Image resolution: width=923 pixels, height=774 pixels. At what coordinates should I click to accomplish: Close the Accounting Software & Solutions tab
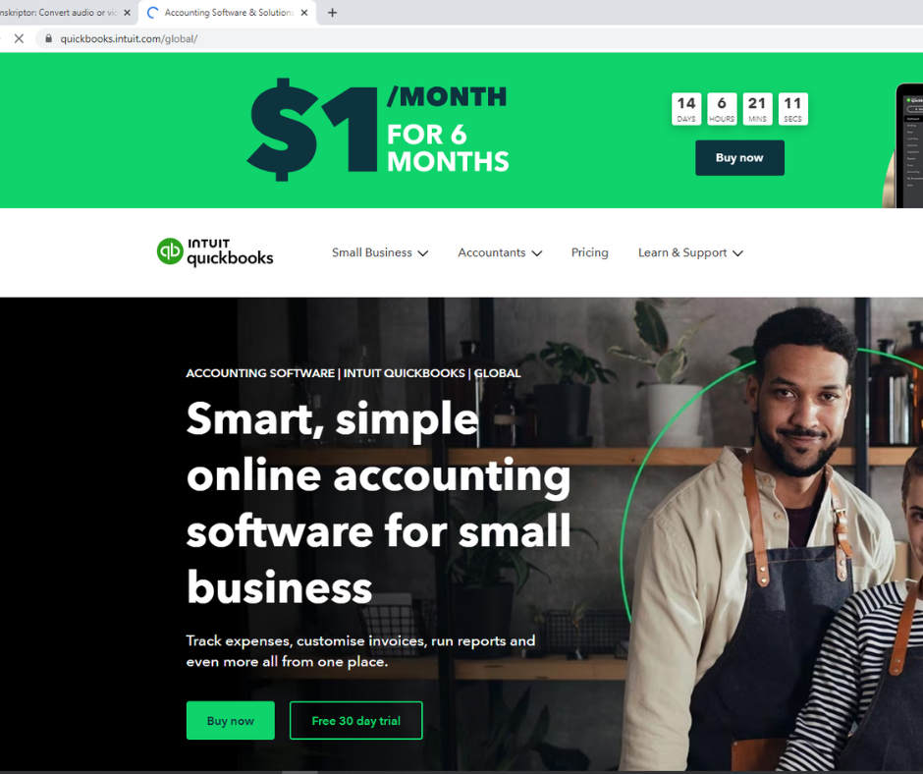[304, 13]
